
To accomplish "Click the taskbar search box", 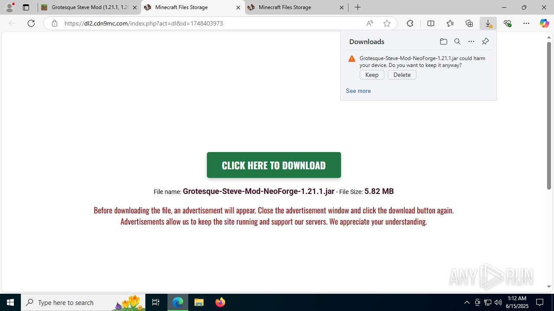I will click(x=83, y=302).
